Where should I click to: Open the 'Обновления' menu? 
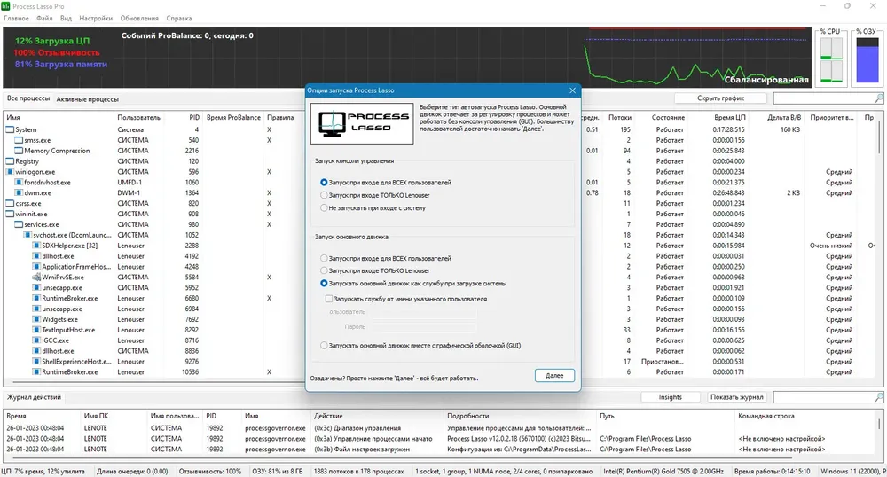[x=138, y=18]
